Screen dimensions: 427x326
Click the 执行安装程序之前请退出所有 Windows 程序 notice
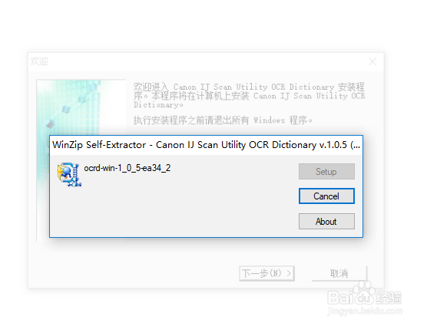click(x=223, y=120)
